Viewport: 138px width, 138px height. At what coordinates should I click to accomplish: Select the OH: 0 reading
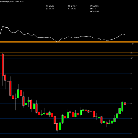[x=93, y=9]
